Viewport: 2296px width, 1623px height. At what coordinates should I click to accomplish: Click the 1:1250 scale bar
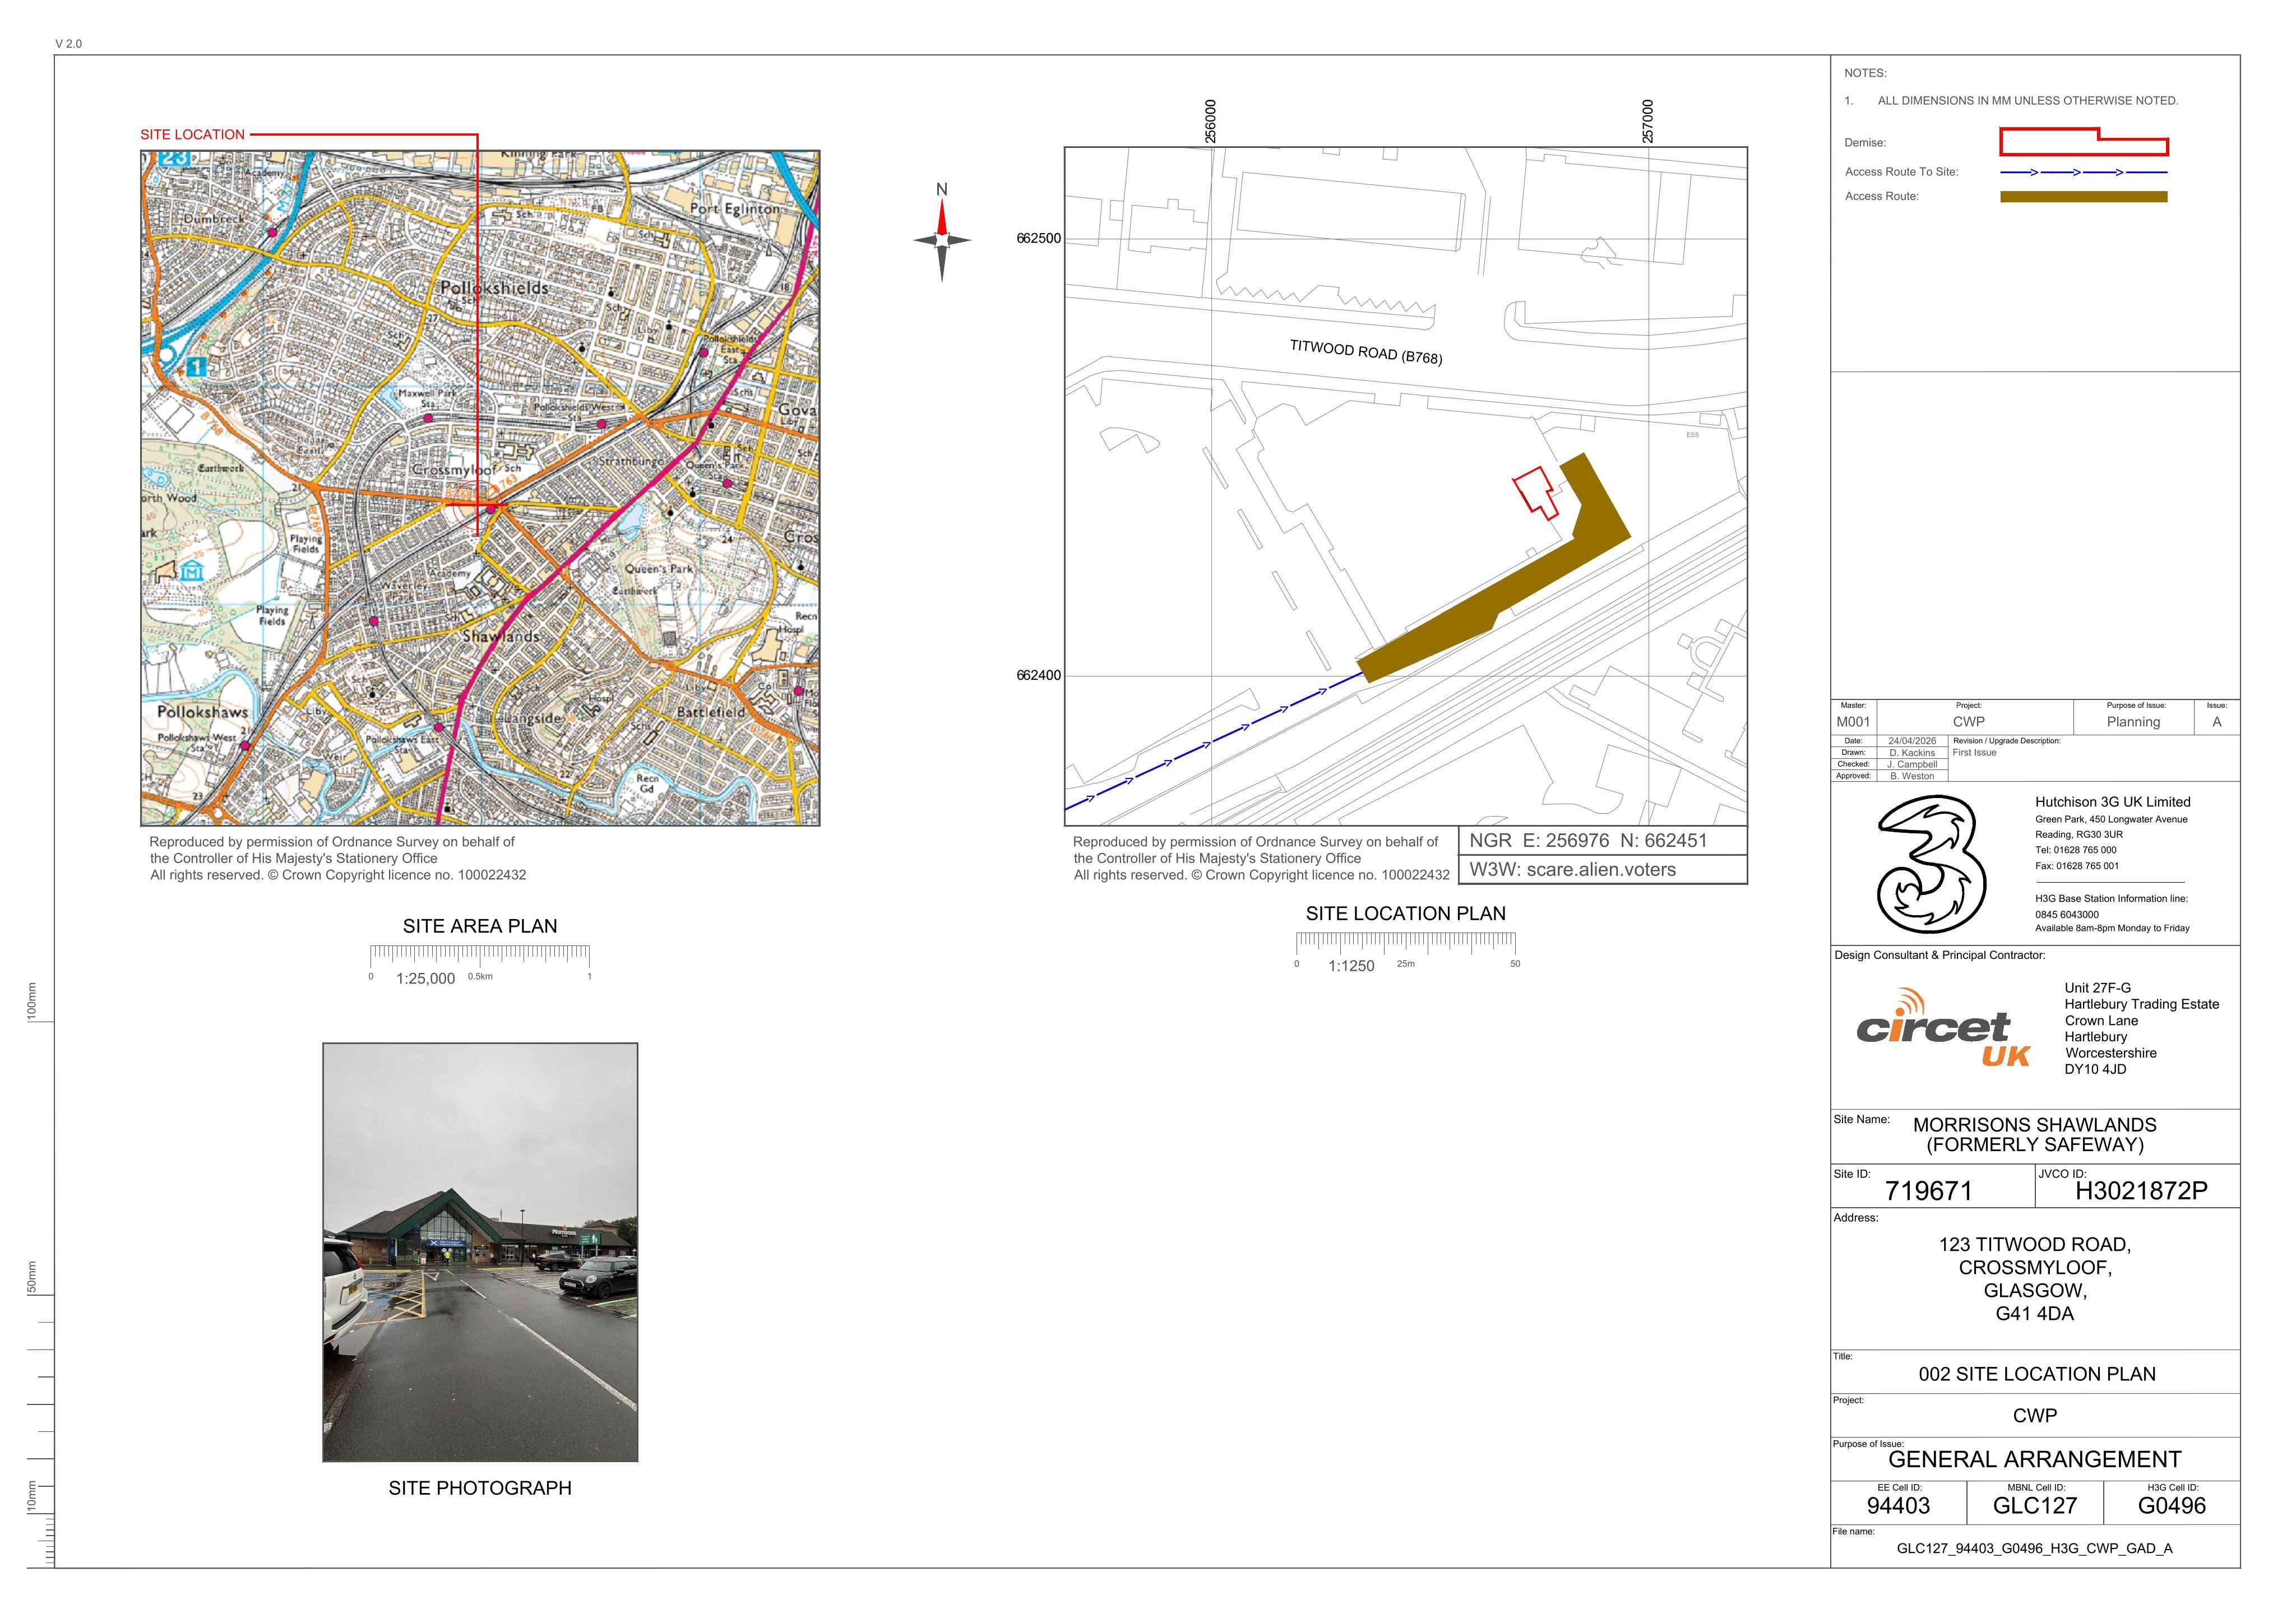[x=1405, y=951]
